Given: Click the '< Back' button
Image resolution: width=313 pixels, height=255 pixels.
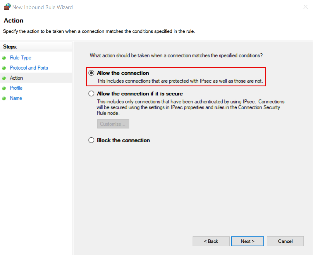Looking at the screenshot, I should pyautogui.click(x=211, y=241).
